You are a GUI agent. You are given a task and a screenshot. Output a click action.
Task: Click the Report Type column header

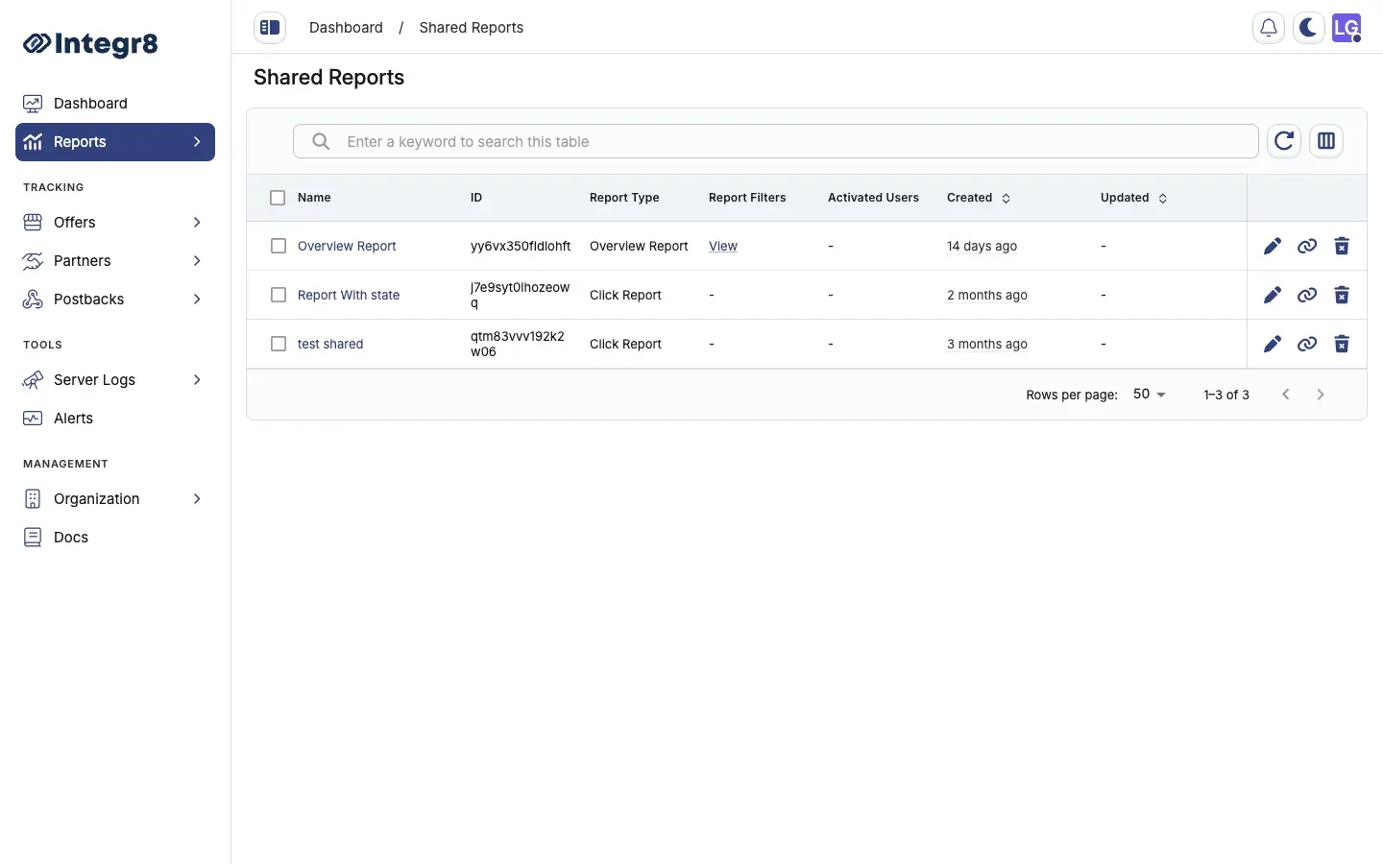coord(624,198)
